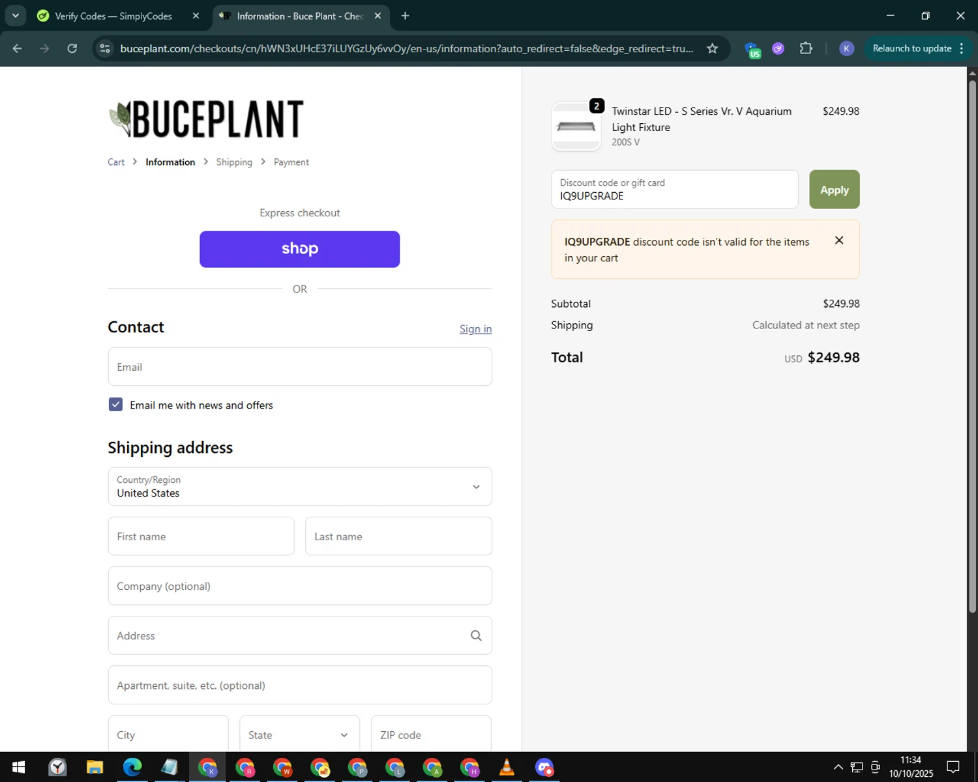Open VLC media player from the taskbar
Screen dimensions: 978x782
point(507,767)
